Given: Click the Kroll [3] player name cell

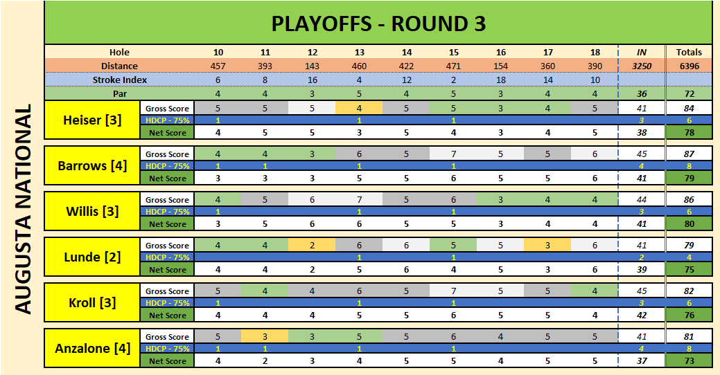Looking at the screenshot, I should [x=92, y=303].
